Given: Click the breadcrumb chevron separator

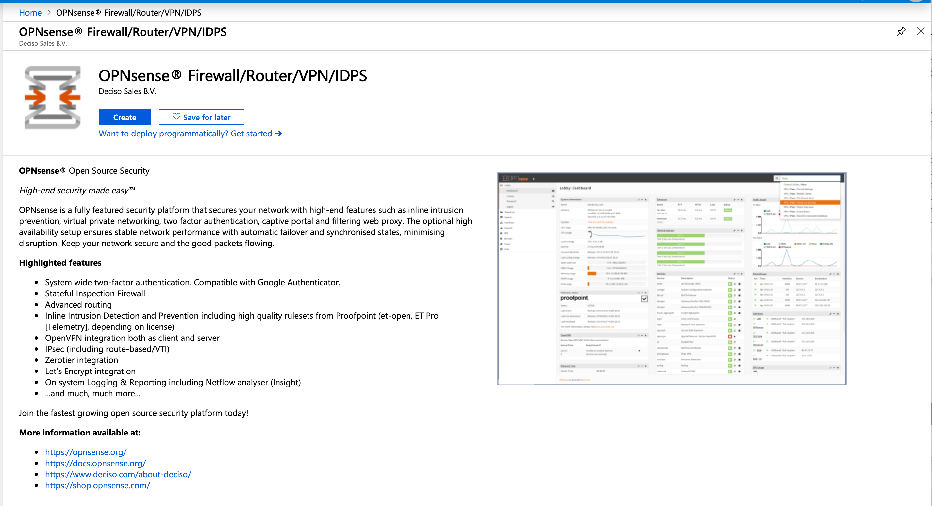Looking at the screenshot, I should point(49,13).
